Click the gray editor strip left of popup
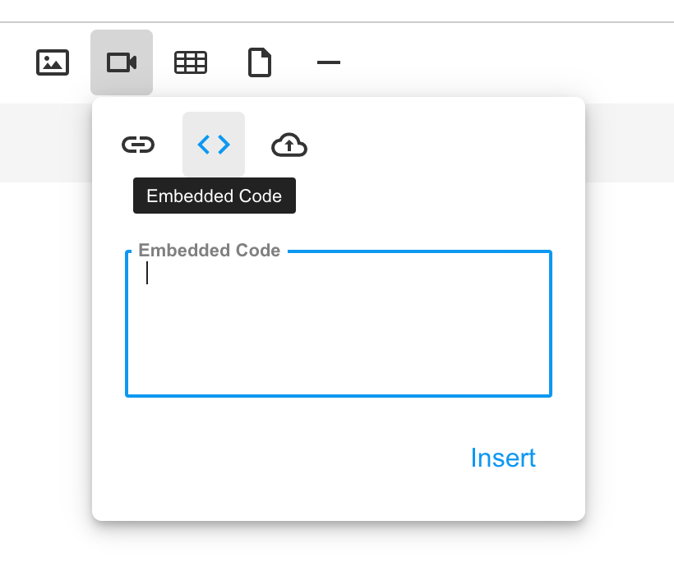 [45, 143]
